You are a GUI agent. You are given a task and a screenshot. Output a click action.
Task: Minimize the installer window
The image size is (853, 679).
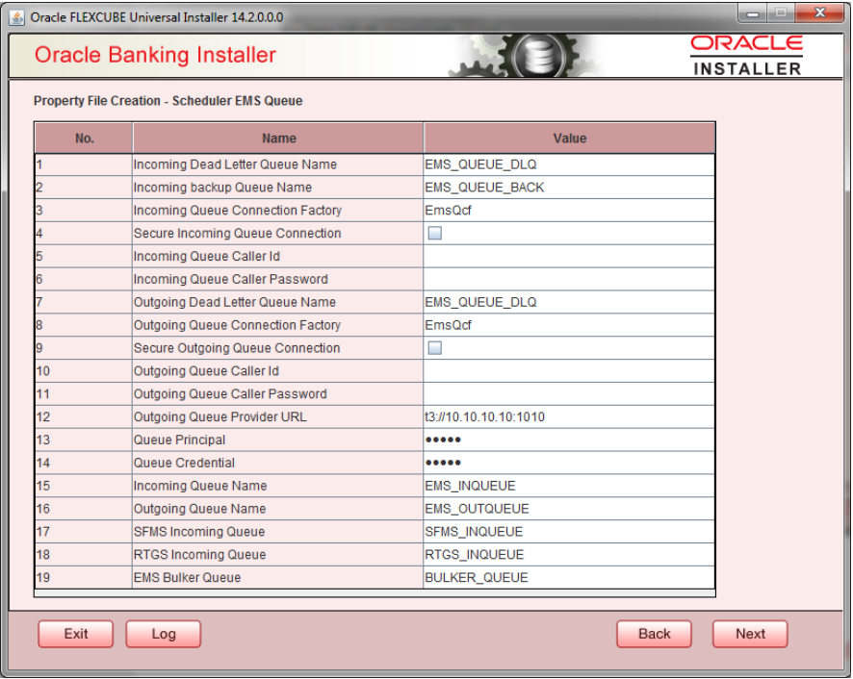(x=752, y=13)
